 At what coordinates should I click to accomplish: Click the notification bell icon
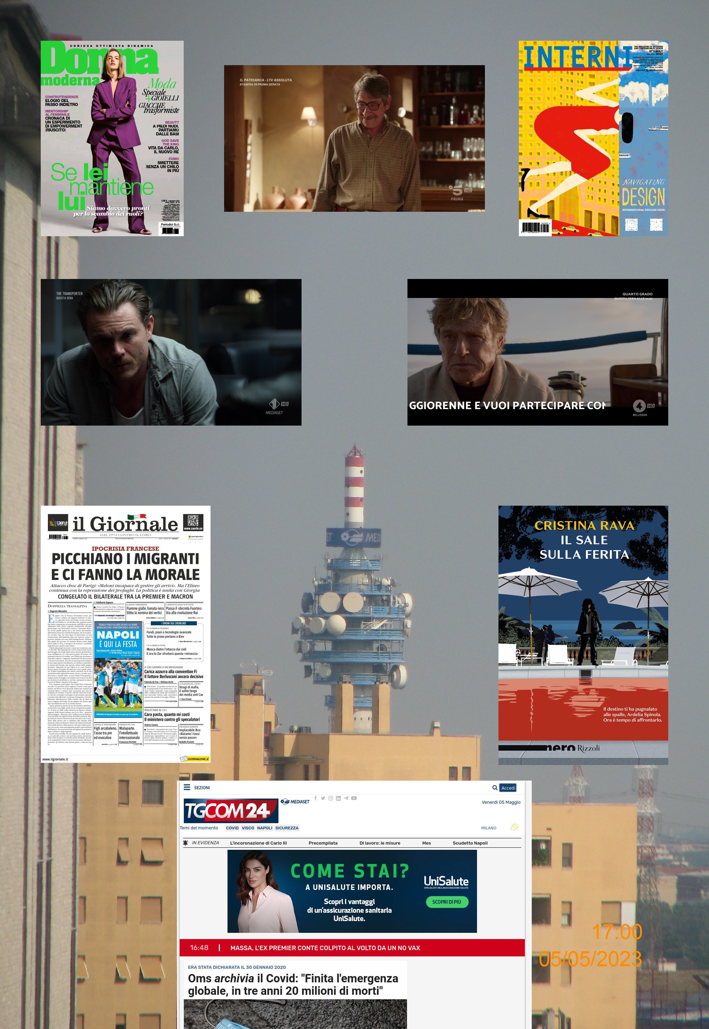tap(186, 843)
